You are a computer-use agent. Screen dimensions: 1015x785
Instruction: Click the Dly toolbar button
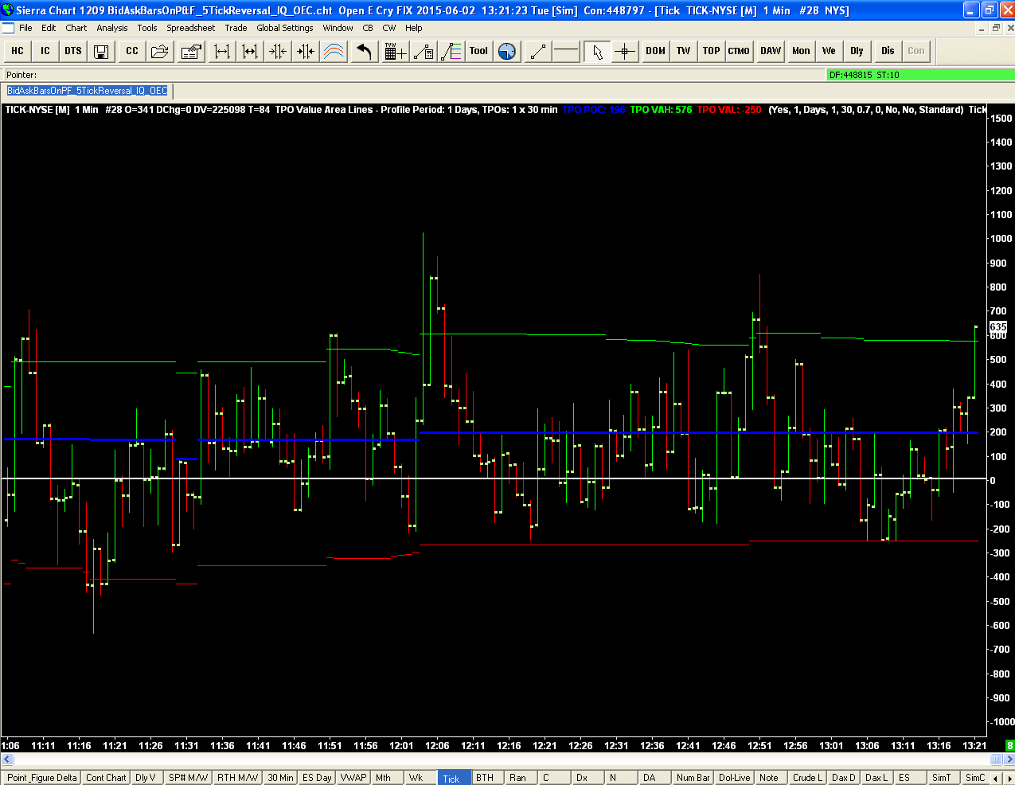click(857, 51)
